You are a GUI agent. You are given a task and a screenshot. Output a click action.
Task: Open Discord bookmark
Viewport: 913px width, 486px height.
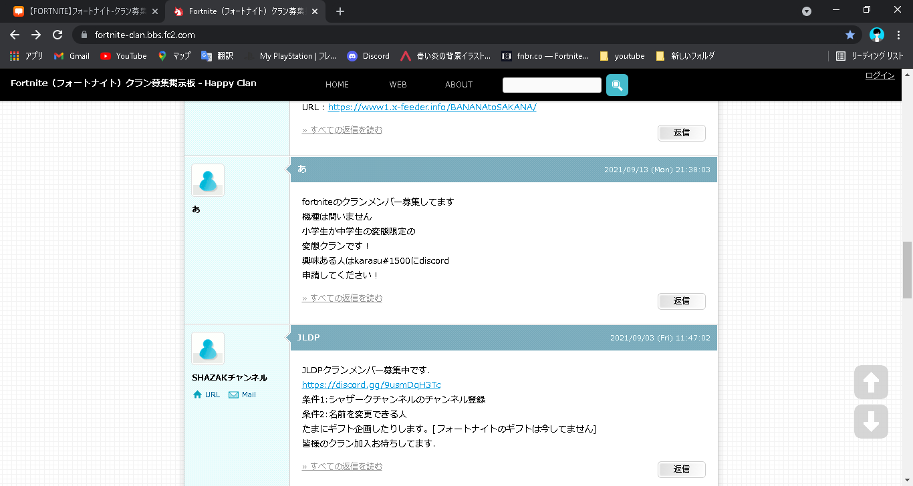(368, 56)
